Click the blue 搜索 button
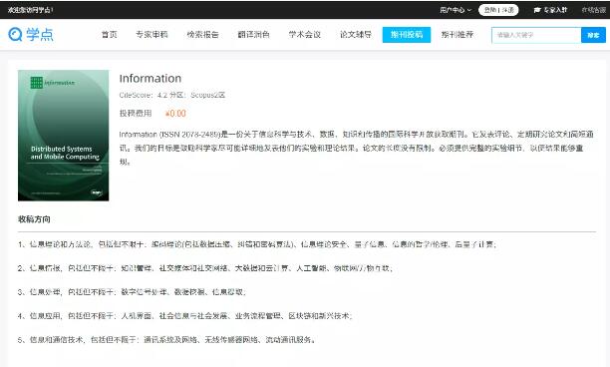 (x=593, y=35)
